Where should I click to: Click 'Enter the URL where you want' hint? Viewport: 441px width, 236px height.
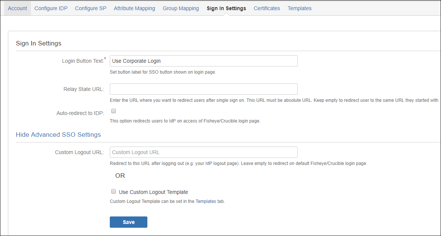274,100
